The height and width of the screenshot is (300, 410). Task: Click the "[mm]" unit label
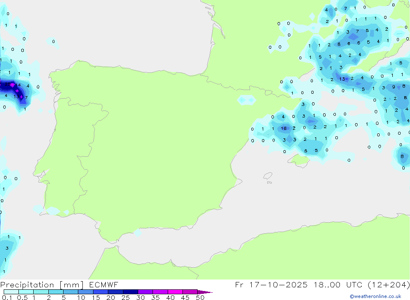click(x=72, y=285)
